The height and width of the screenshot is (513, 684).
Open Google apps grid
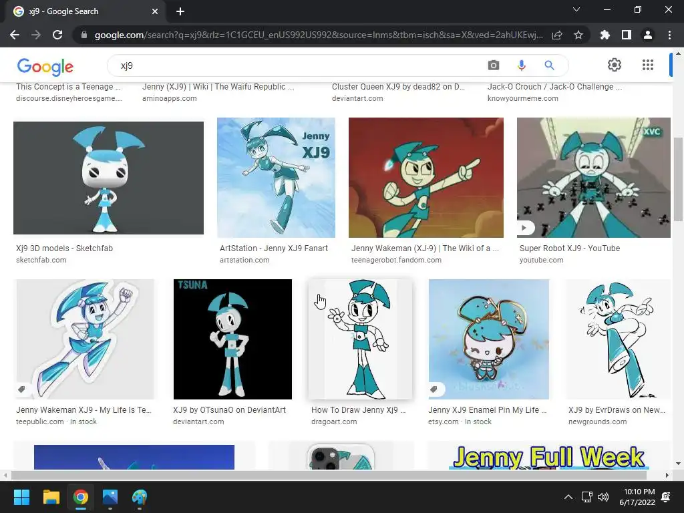point(648,65)
